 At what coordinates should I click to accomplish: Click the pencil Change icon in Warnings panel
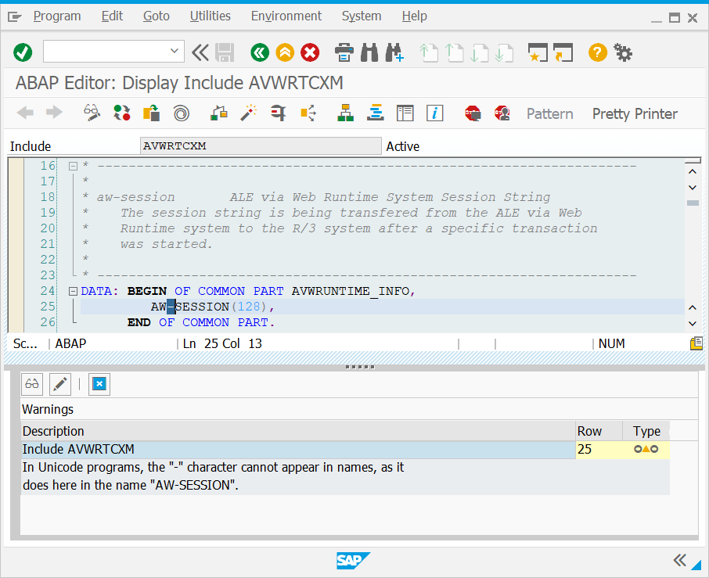[x=60, y=384]
